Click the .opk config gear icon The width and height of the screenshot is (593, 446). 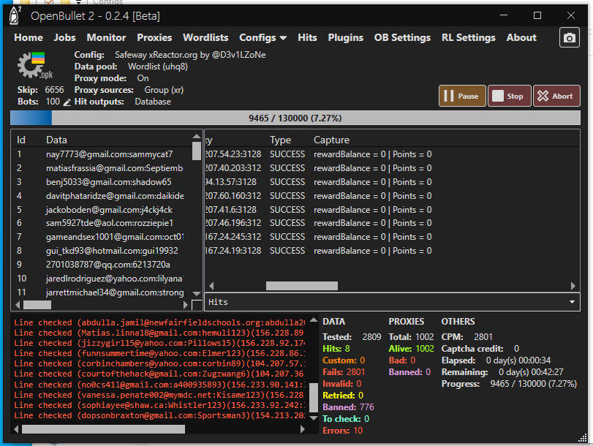click(x=34, y=66)
